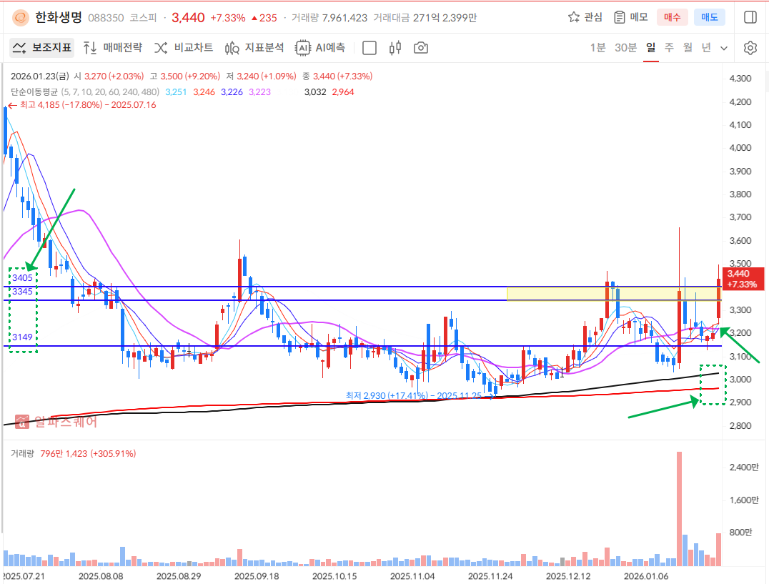
Task: Toggle 관심 star to favorite stock
Action: coord(585,17)
